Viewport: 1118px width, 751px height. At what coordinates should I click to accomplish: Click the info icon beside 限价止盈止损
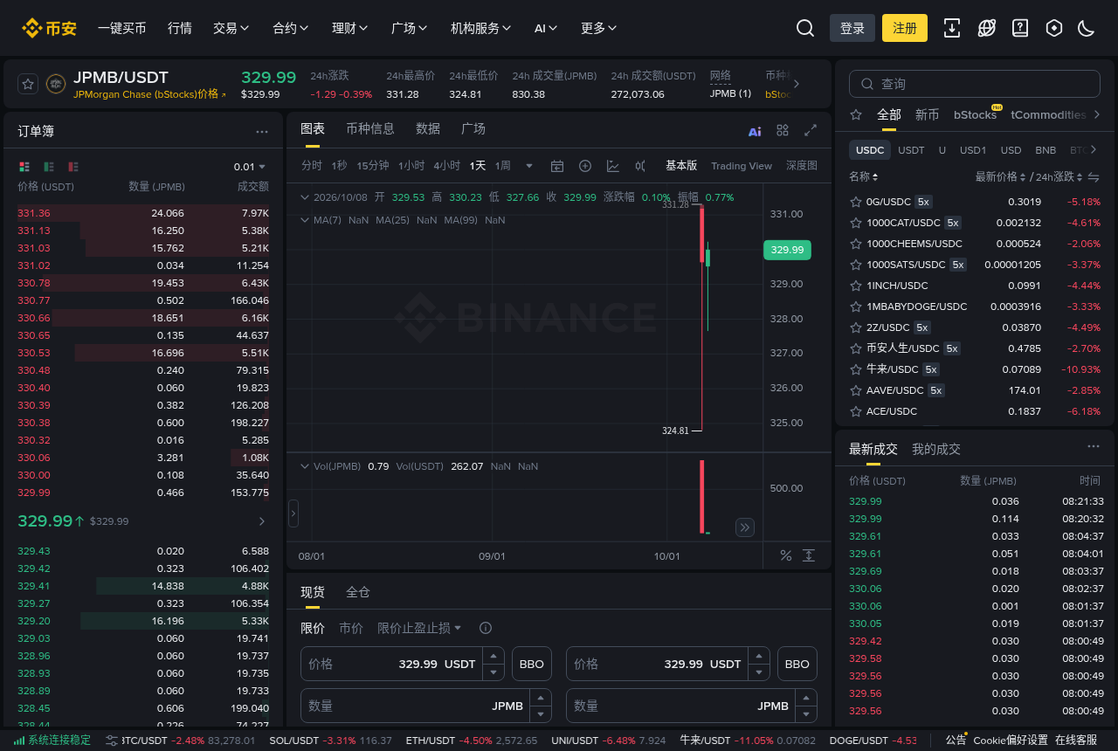click(x=486, y=628)
